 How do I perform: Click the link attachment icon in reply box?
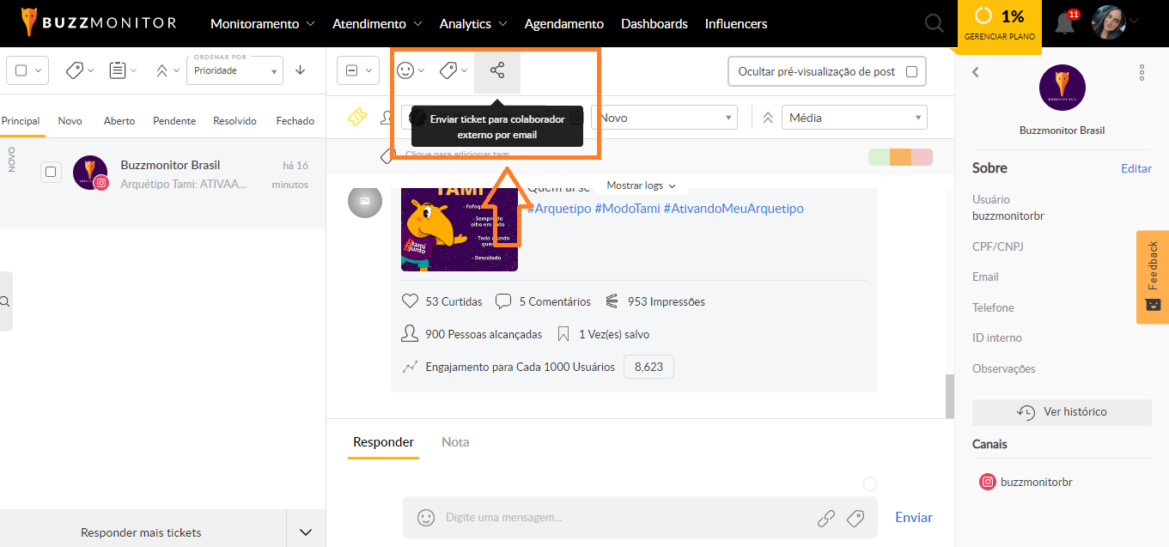(x=825, y=518)
